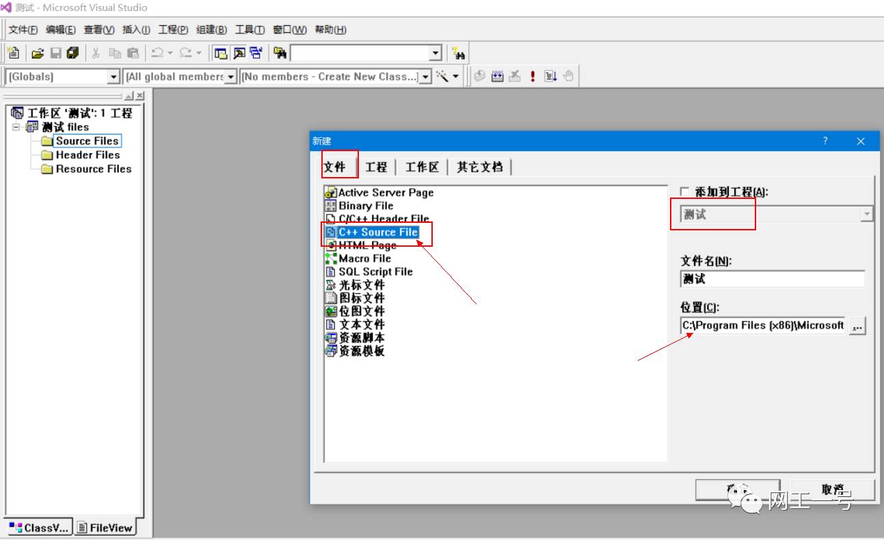Click the hand Breakpoint icon
Viewport: 884px width, 540px height.
click(x=568, y=77)
